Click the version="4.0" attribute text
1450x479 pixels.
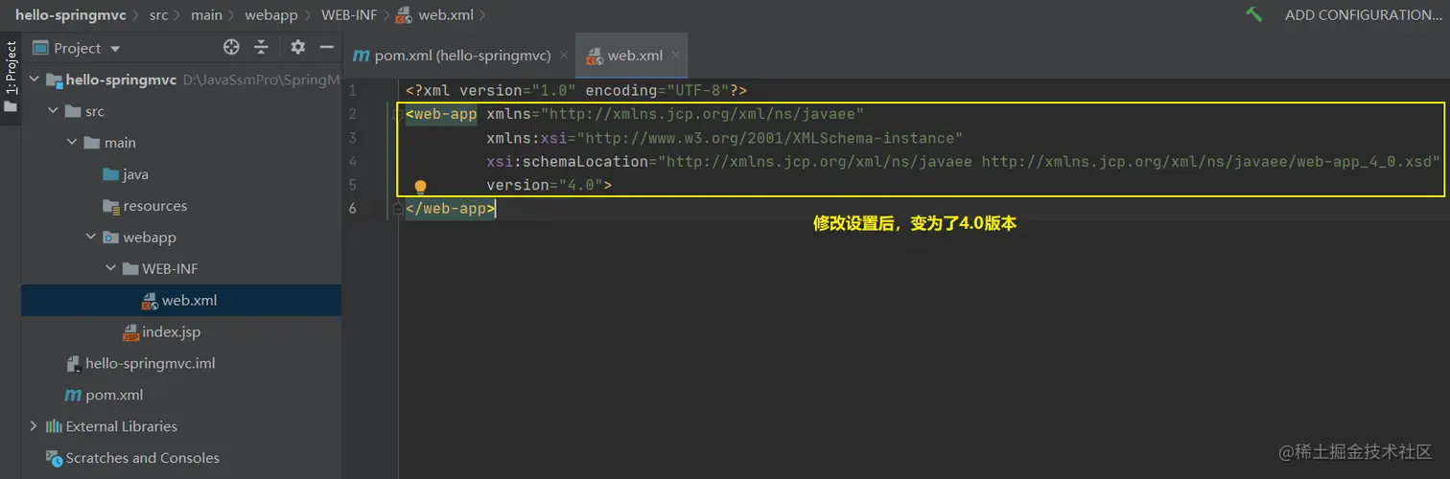pos(545,185)
